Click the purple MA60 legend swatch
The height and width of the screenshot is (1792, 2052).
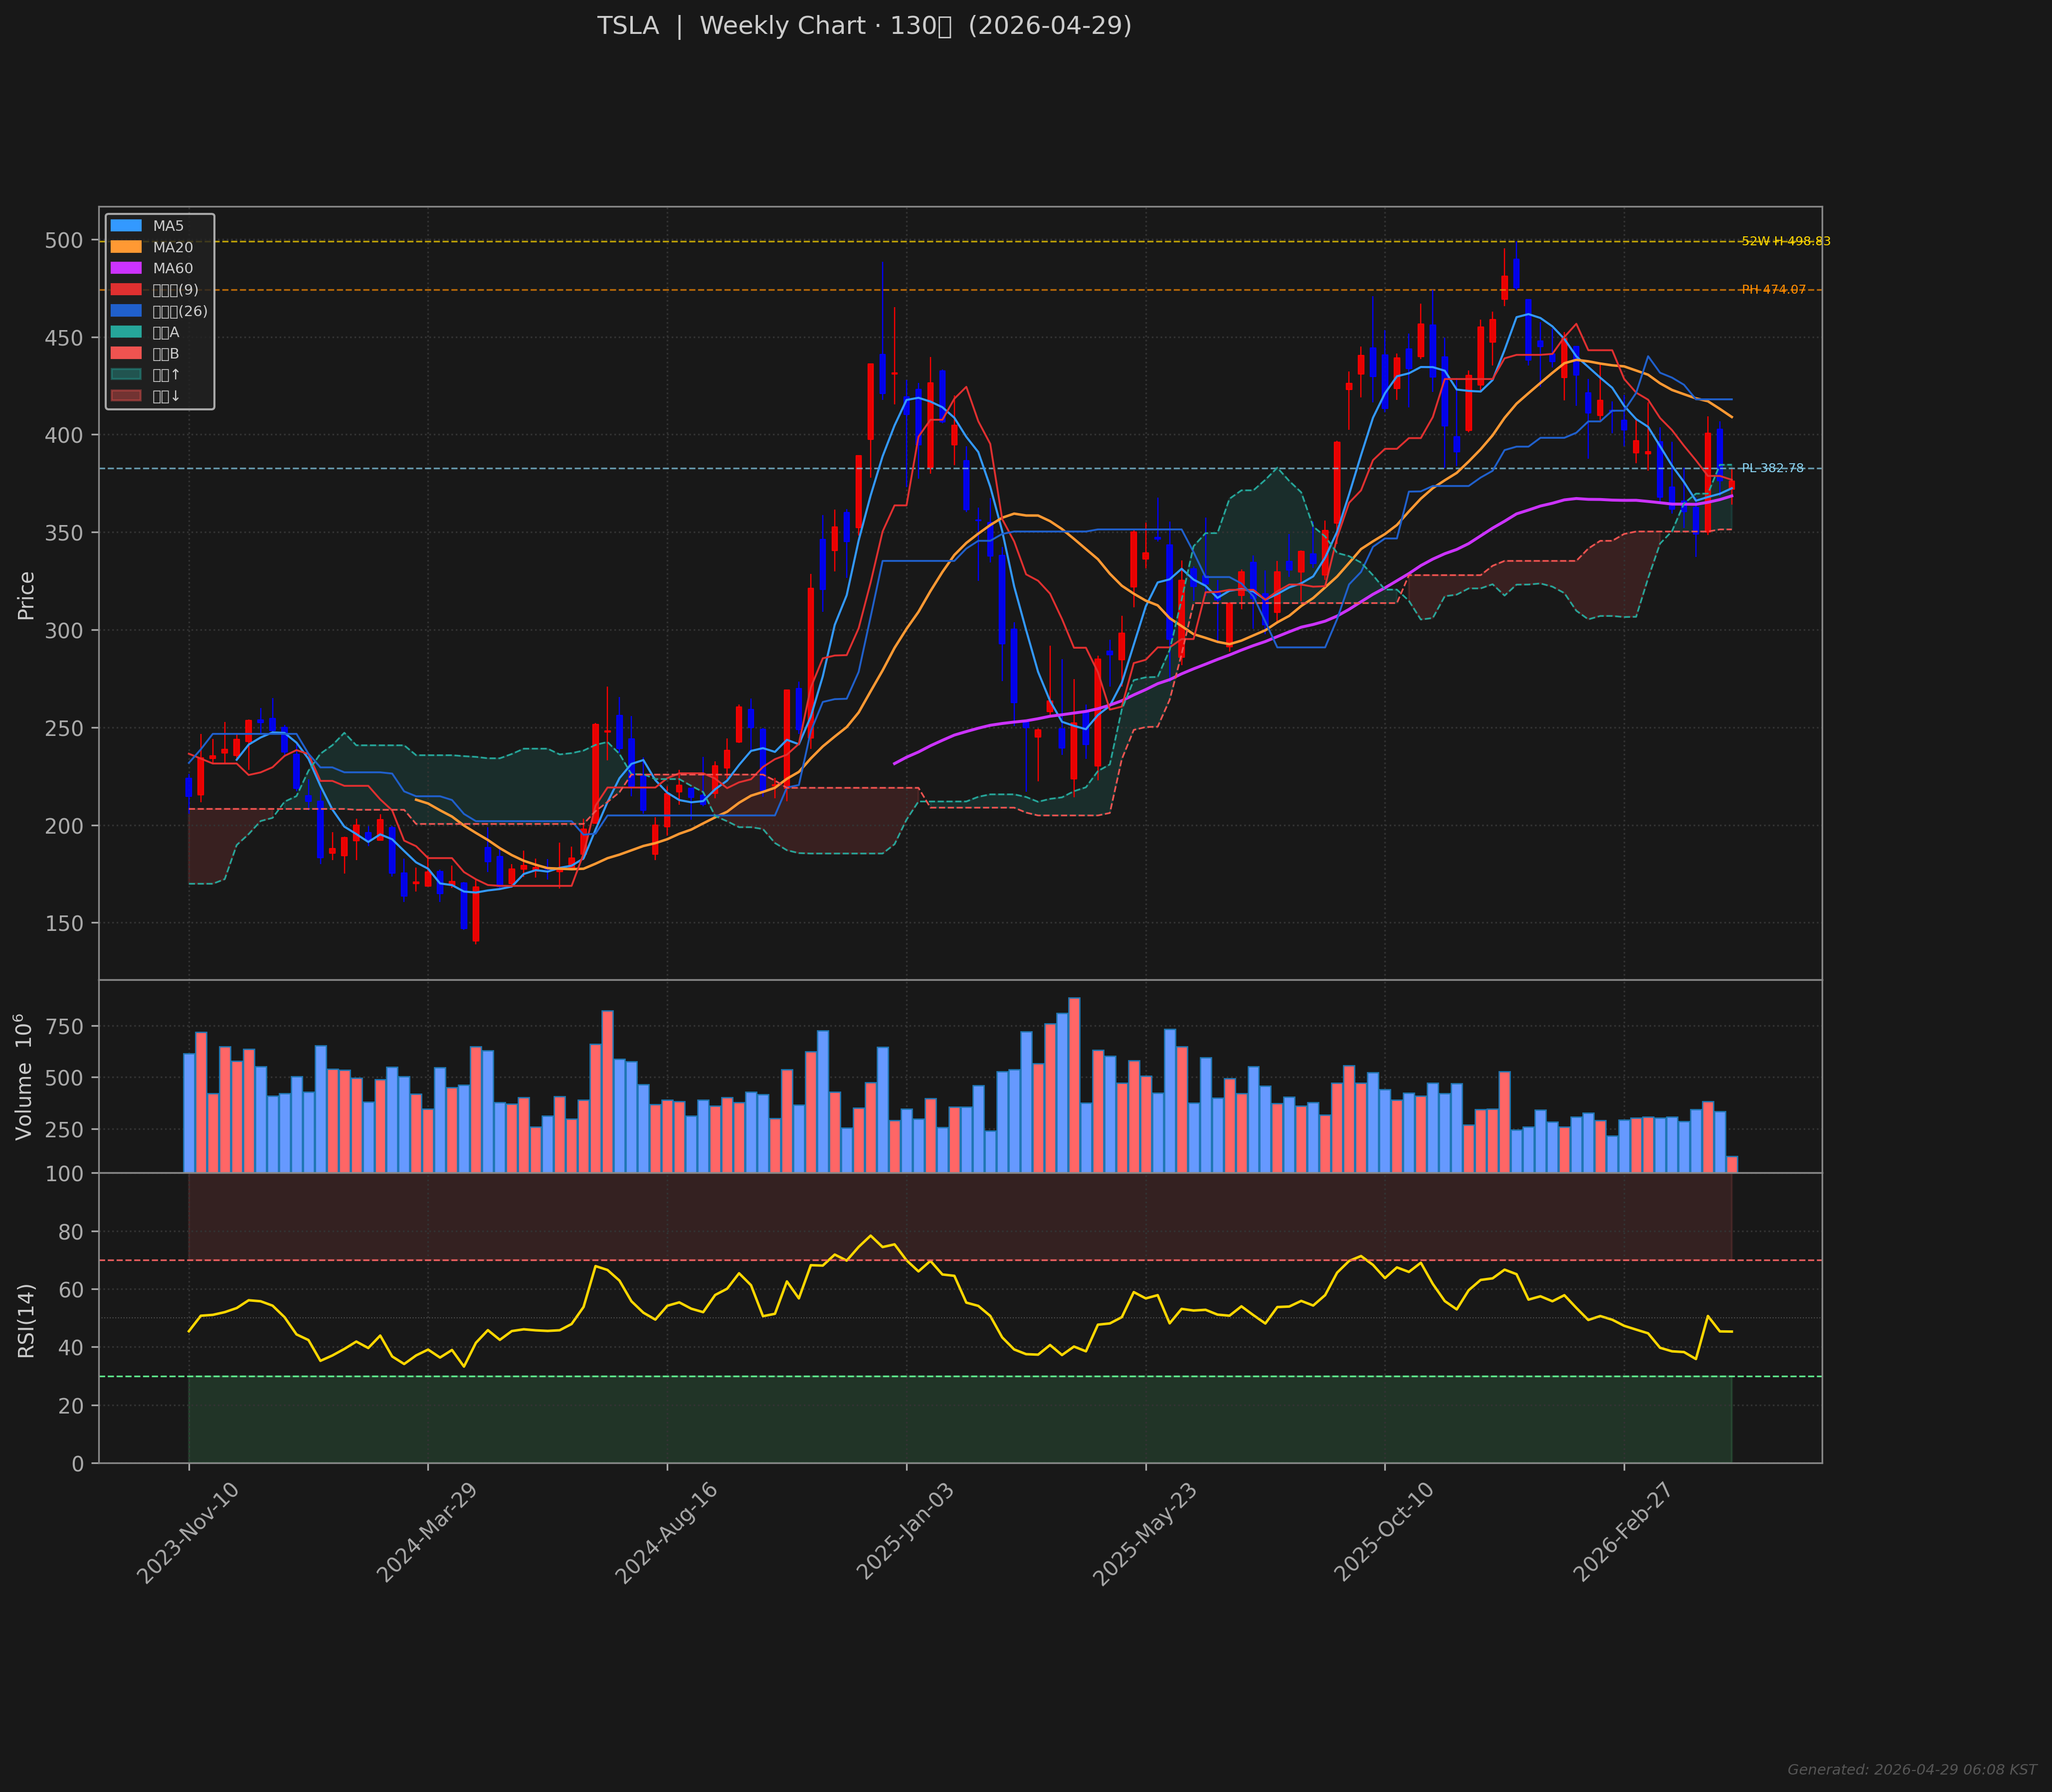pos(126,268)
